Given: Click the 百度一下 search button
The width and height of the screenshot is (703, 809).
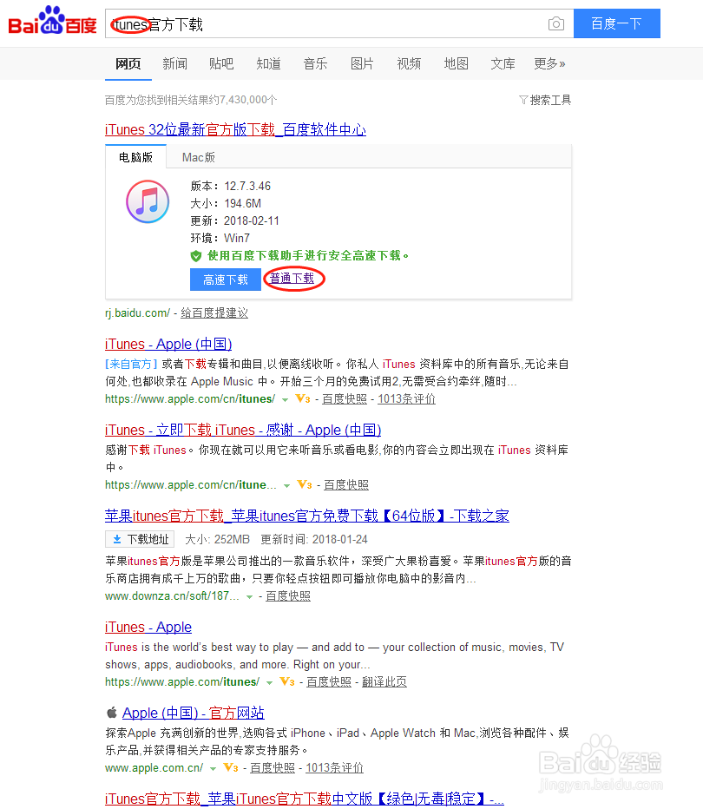Looking at the screenshot, I should (616, 23).
